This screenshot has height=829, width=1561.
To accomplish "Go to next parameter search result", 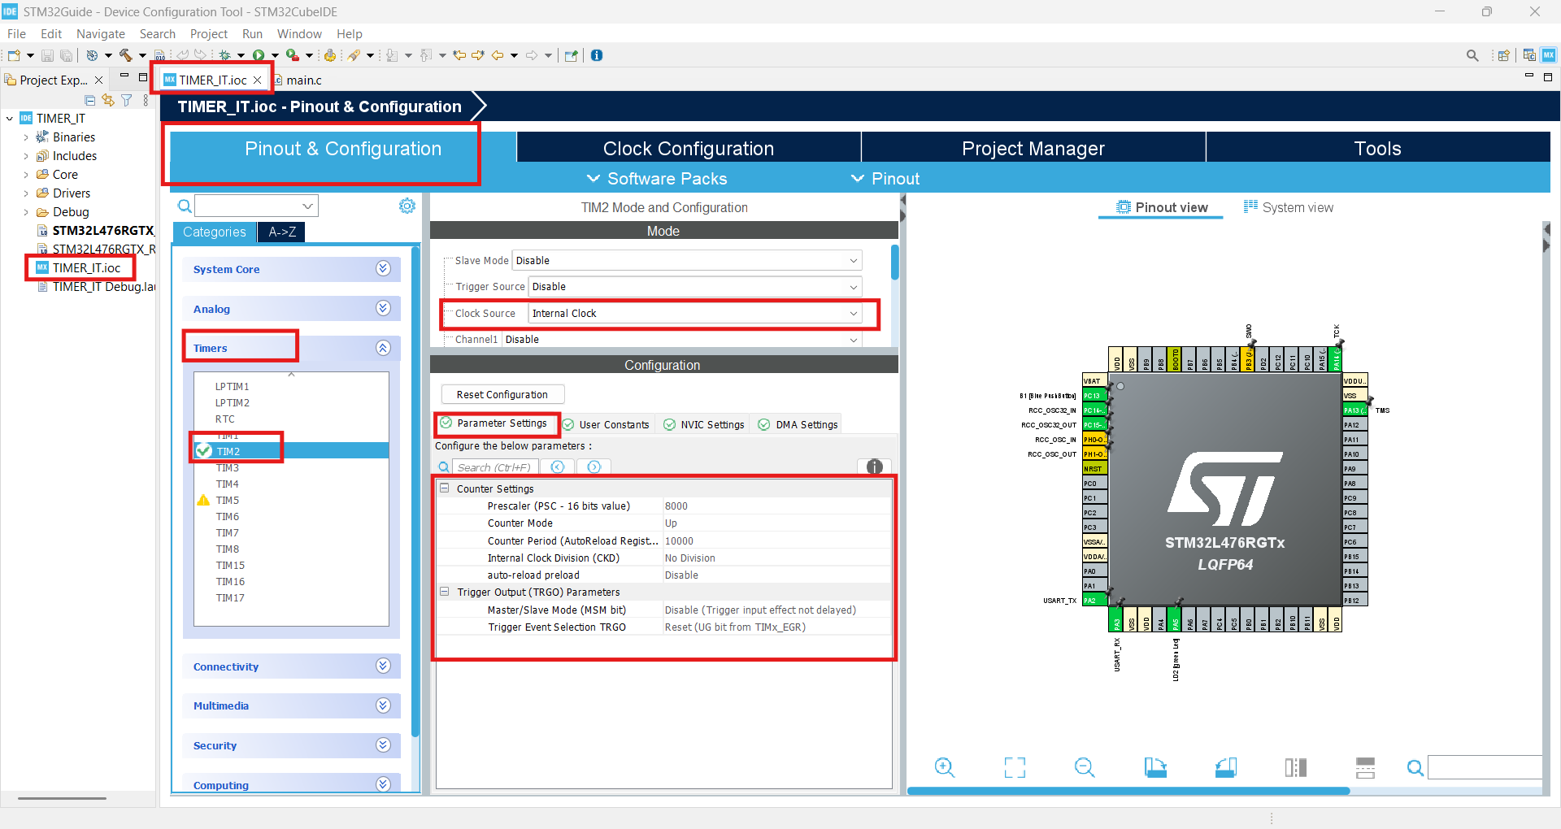I will 594,467.
